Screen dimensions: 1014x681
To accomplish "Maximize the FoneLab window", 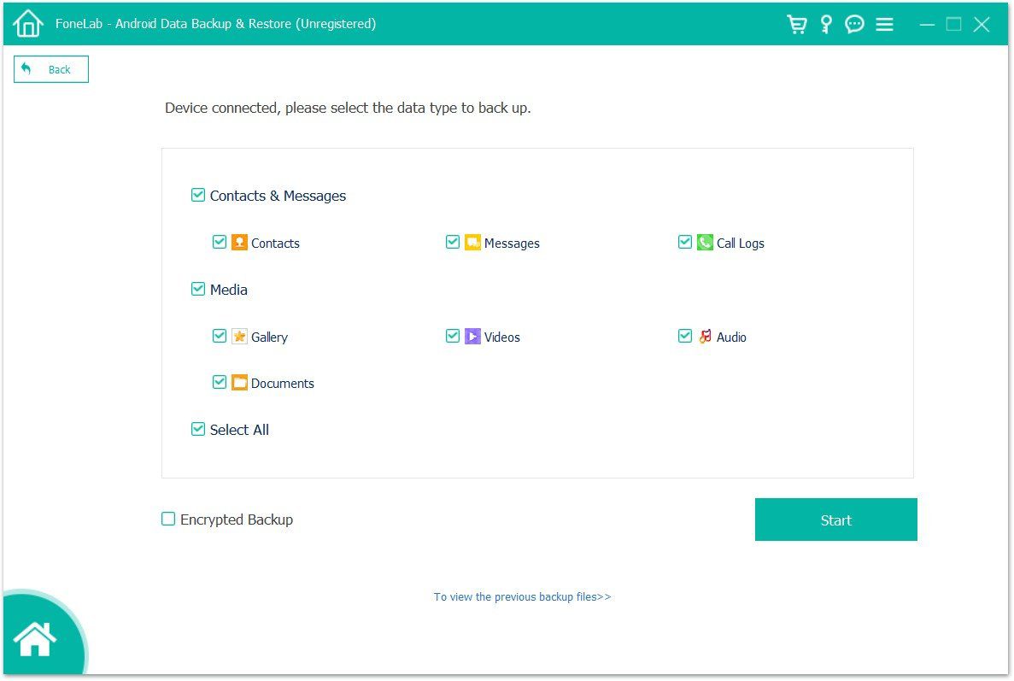I will pyautogui.click(x=953, y=25).
